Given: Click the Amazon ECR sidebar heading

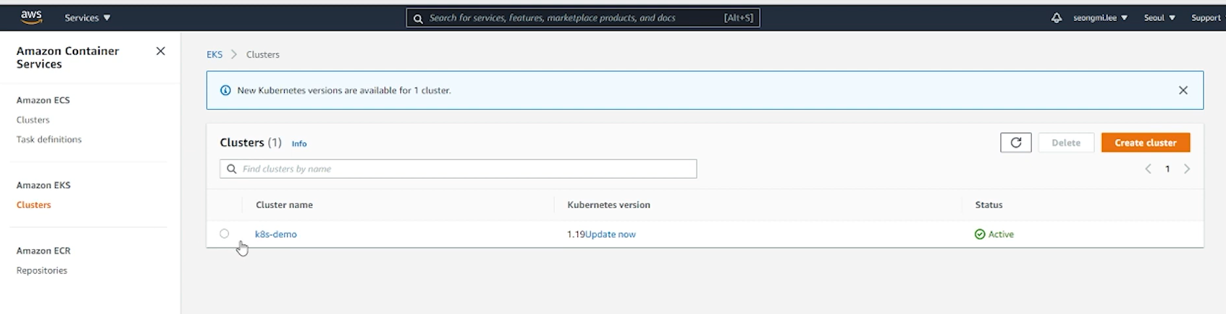Looking at the screenshot, I should (x=43, y=251).
